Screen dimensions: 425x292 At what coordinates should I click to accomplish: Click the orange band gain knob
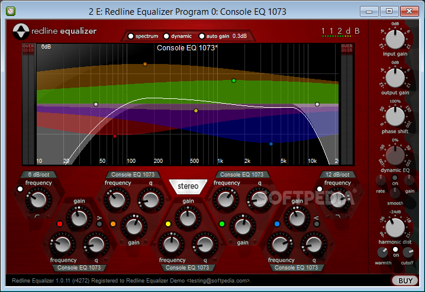[134, 227]
